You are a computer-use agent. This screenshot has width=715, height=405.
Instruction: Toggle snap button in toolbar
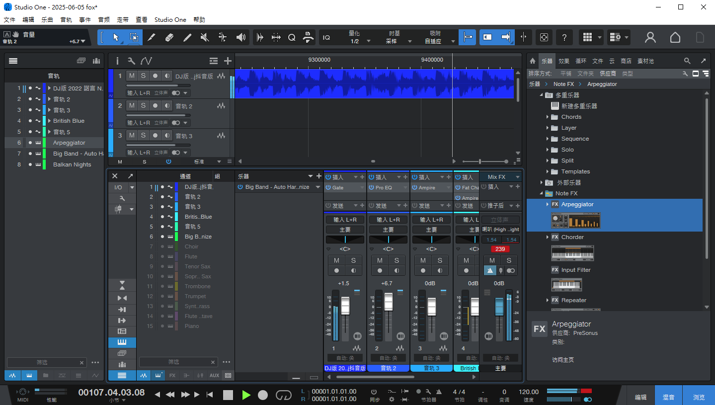pos(467,37)
